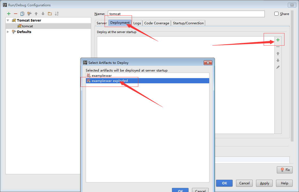
Task: Cancel the Select Artifacts dialog
Action: click(200, 190)
